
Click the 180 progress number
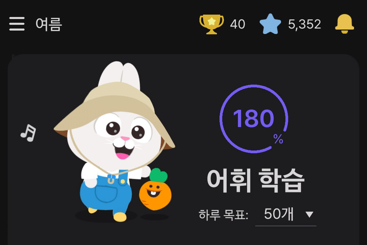coord(254,119)
